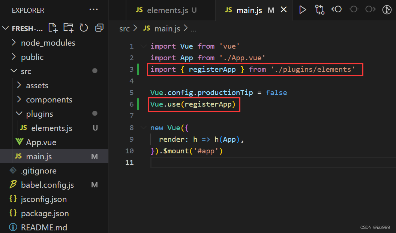The width and height of the screenshot is (396, 233).
Task: Run the current file
Action: 303,10
